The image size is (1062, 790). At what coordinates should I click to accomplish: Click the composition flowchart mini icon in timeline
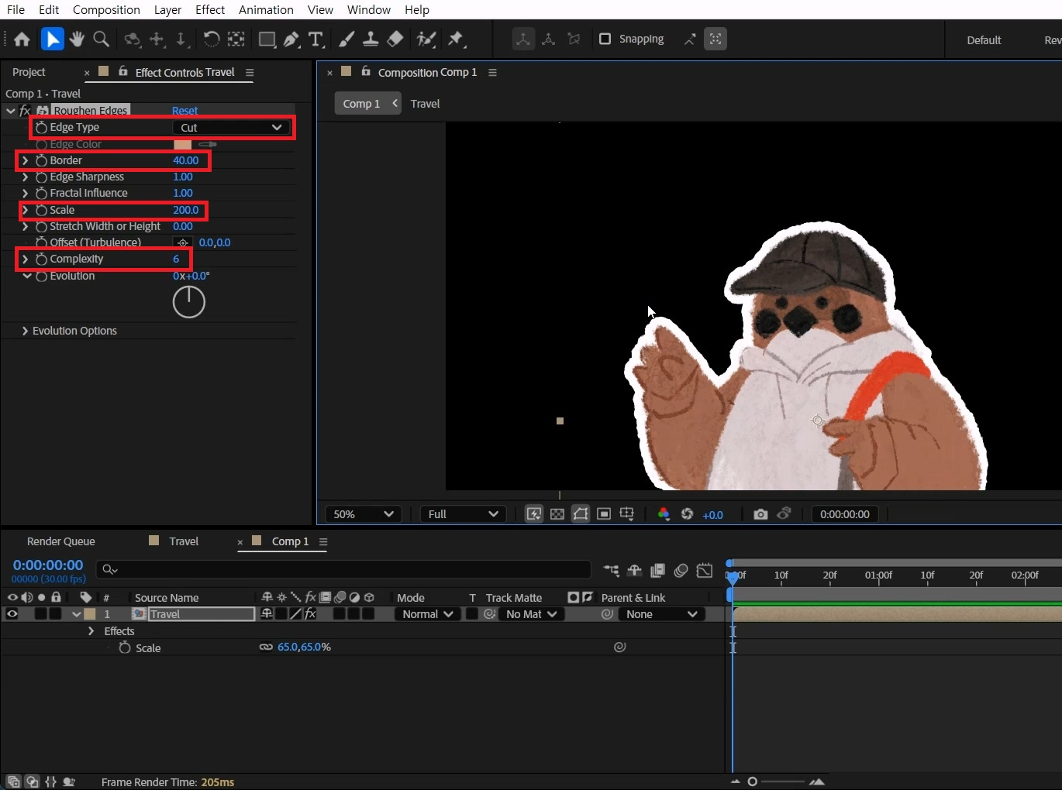point(611,571)
